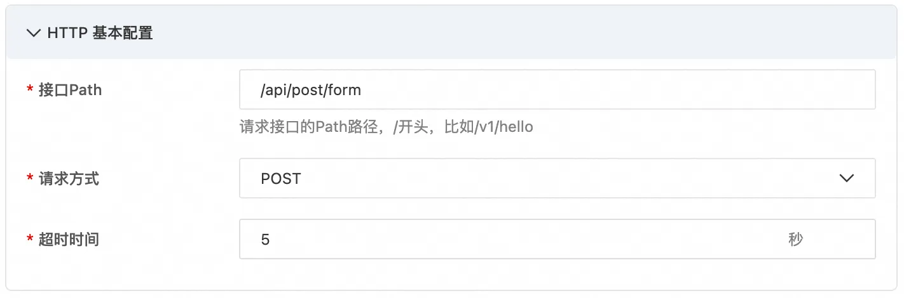Click the 接口Path field label
The image size is (904, 298).
70,90
